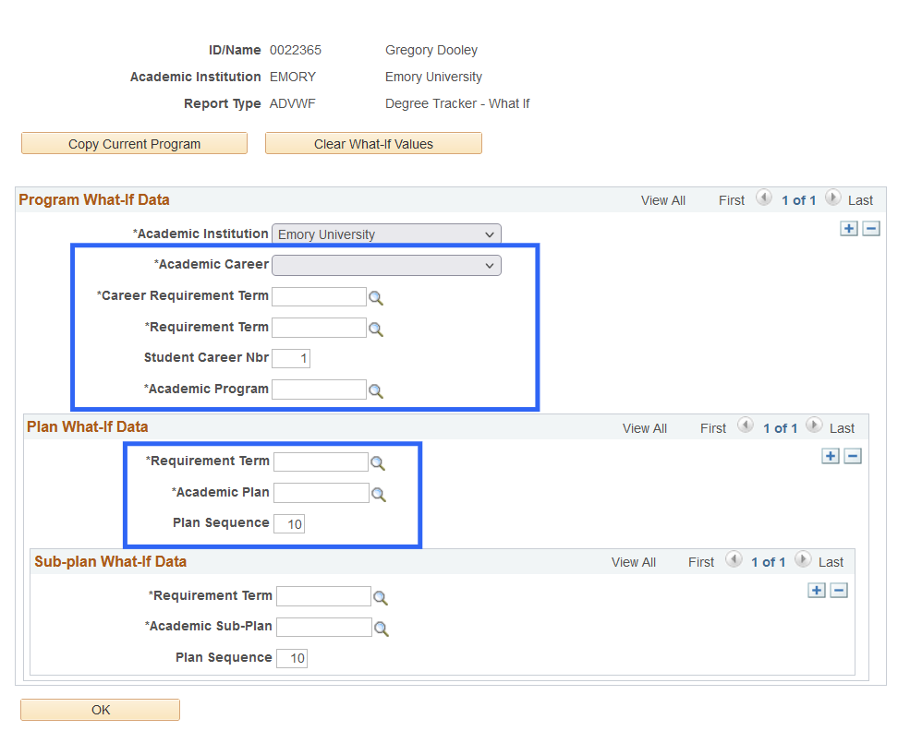This screenshot has height=731, width=910.
Task: Expand the Academic Career dropdown
Action: 386,266
